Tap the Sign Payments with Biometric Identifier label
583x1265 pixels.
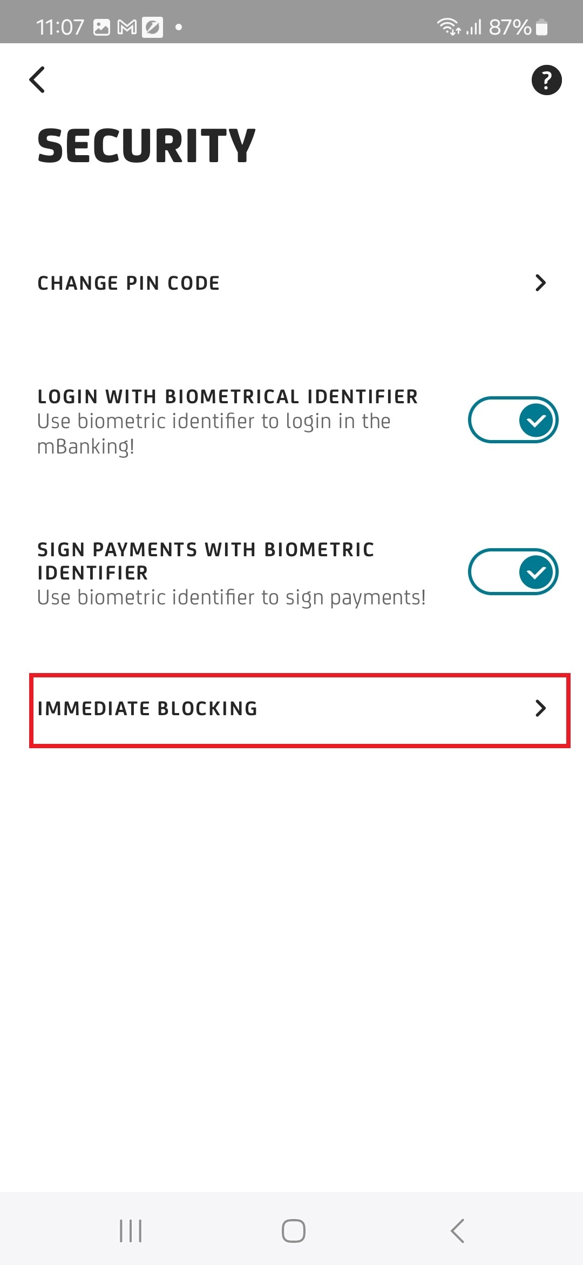pos(205,561)
